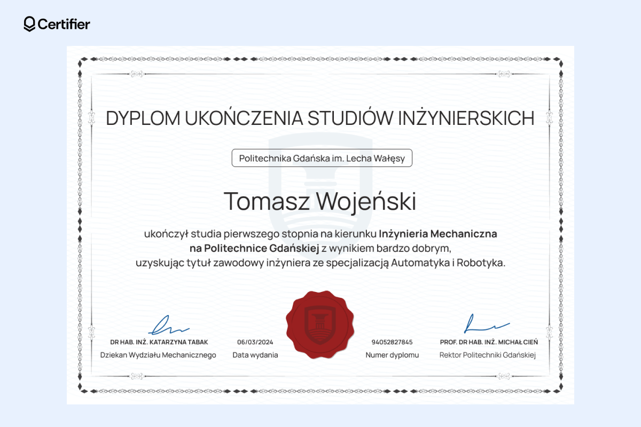The width and height of the screenshot is (641, 427).
Task: Select the "Politechnika Gdańska im. Lecha Wałęsy" box
Action: [322, 158]
